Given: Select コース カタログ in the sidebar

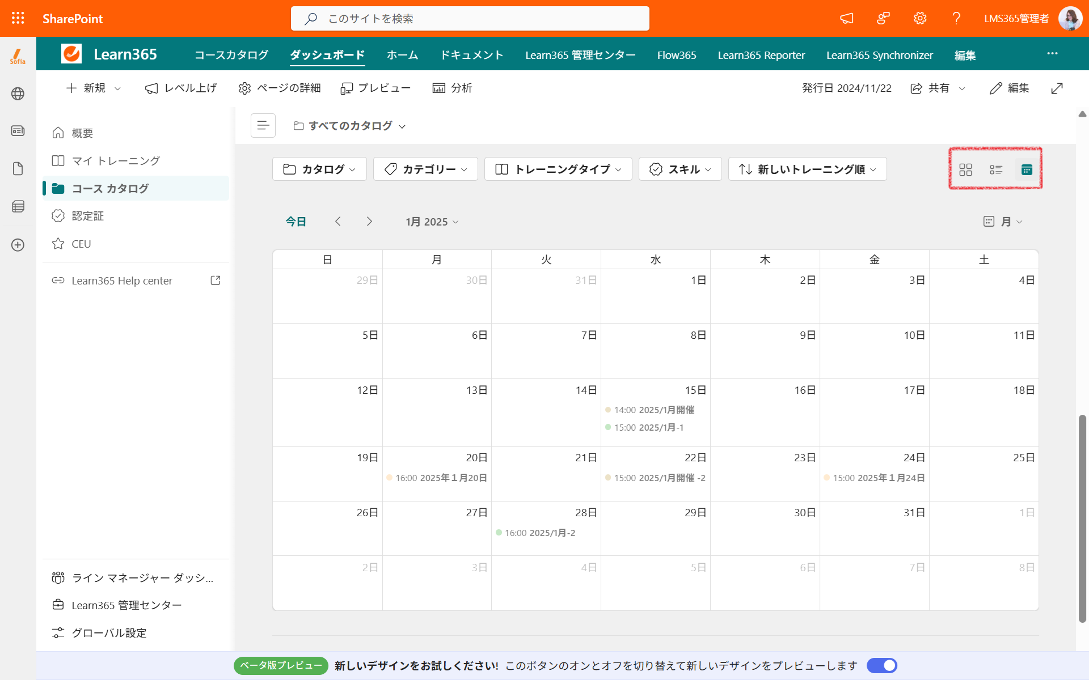Looking at the screenshot, I should pos(136,188).
